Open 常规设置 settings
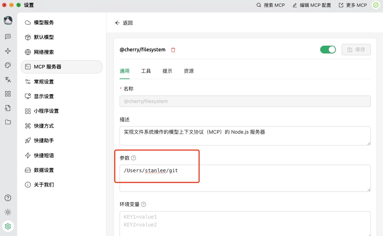 [61, 82]
